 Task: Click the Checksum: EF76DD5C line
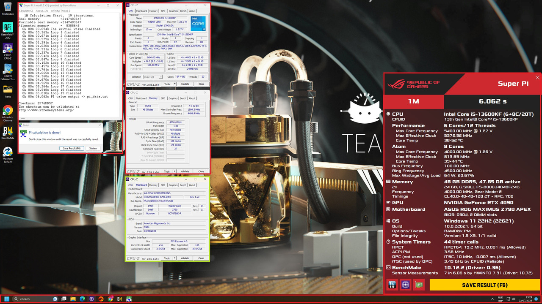tap(36, 103)
